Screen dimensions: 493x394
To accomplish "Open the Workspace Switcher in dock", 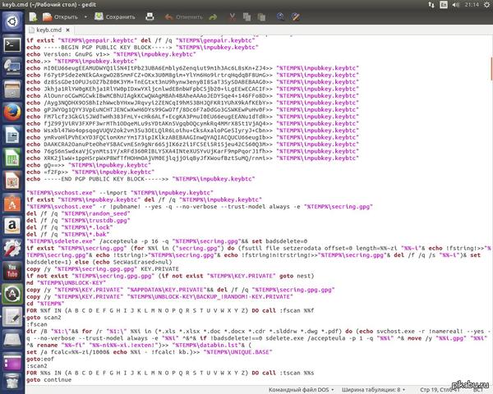I will (x=12, y=362).
